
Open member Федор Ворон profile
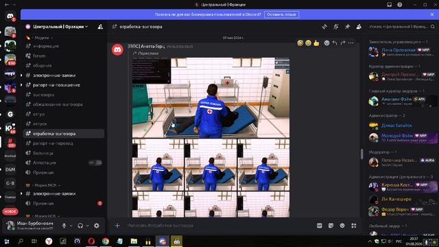click(395, 209)
